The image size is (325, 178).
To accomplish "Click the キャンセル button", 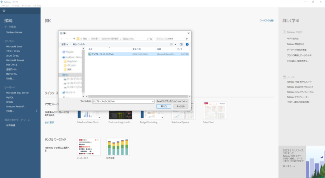I will (x=181, y=106).
